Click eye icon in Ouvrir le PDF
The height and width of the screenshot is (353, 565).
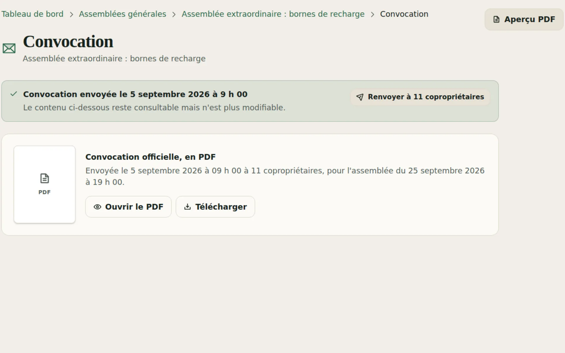tap(97, 207)
